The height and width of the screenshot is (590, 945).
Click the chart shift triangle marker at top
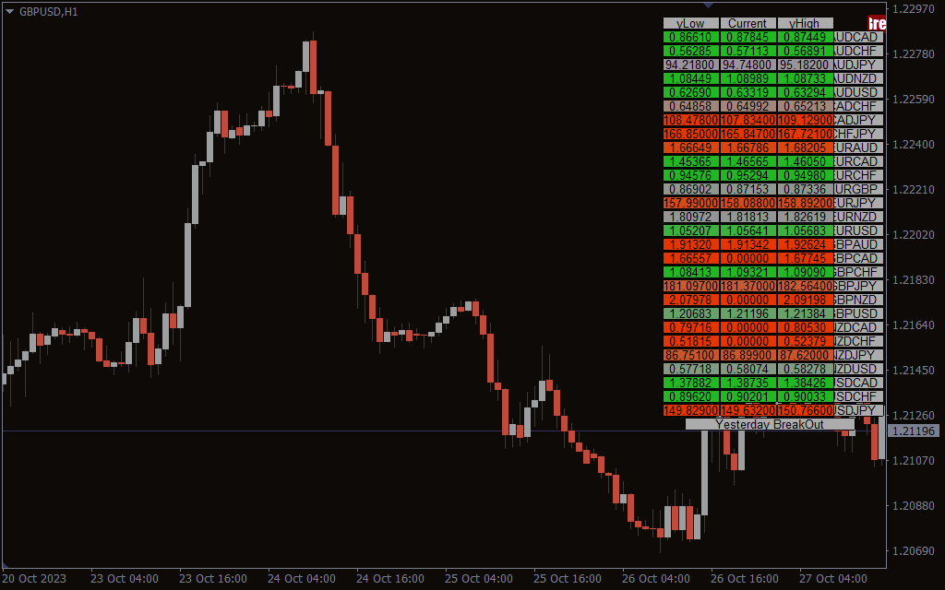709,6
